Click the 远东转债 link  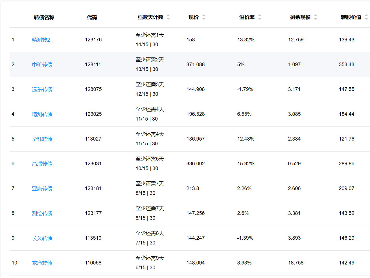point(42,90)
